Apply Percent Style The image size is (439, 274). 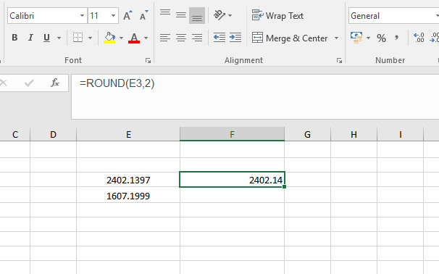(381, 38)
